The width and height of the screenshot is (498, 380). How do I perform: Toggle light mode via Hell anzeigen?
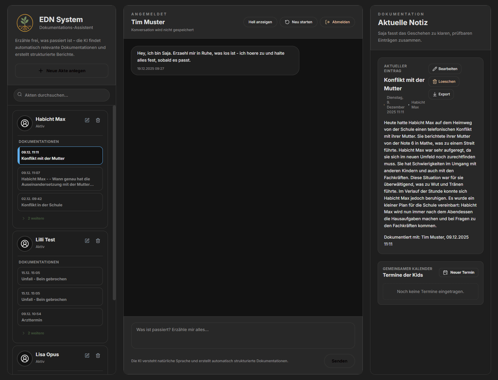pyautogui.click(x=260, y=22)
